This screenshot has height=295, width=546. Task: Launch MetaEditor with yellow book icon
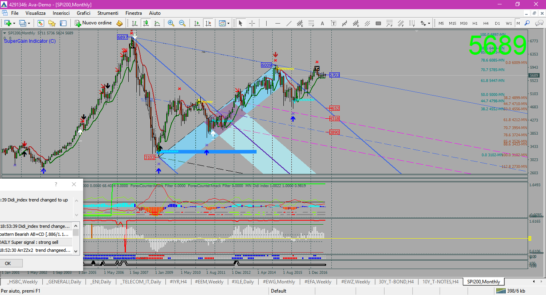(119, 23)
